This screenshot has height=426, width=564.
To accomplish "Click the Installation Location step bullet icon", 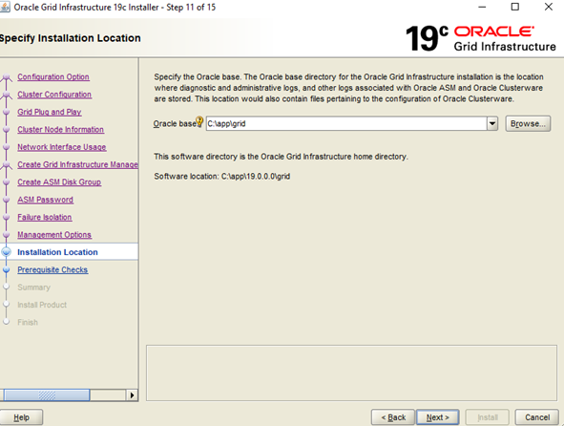I will [6, 252].
